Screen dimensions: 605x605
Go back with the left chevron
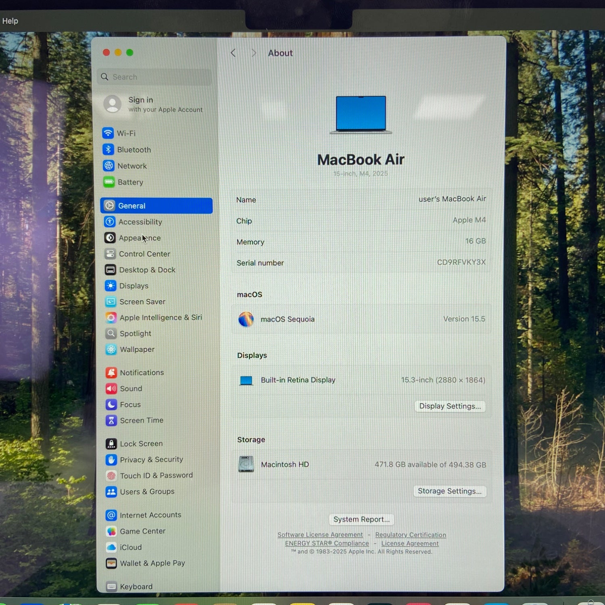click(233, 53)
